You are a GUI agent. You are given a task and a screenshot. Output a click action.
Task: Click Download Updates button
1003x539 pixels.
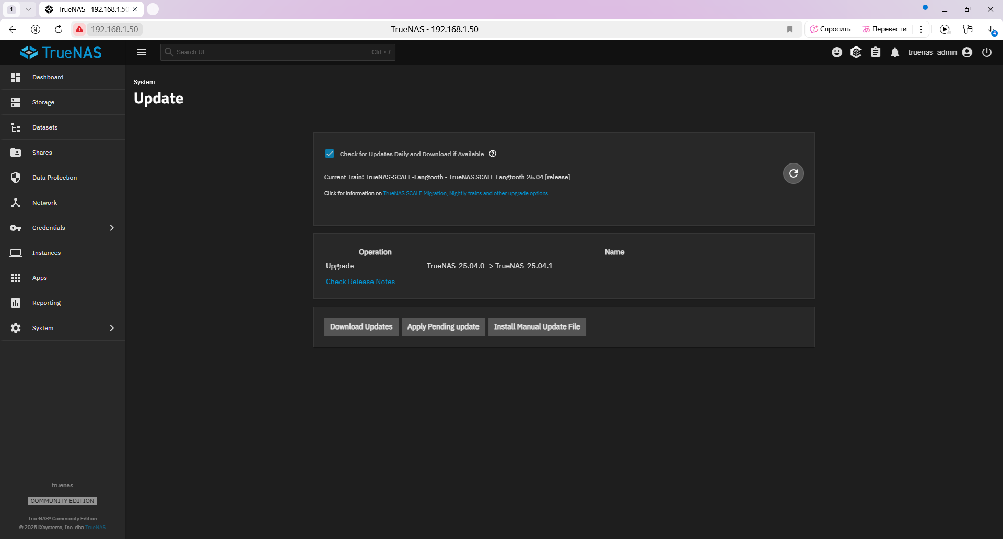point(361,327)
